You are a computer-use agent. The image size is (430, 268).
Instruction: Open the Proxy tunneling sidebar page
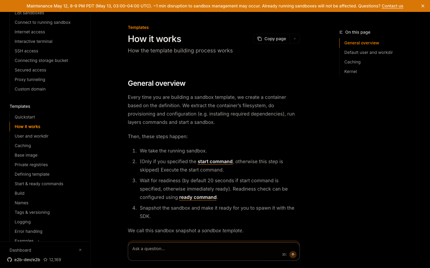30,80
